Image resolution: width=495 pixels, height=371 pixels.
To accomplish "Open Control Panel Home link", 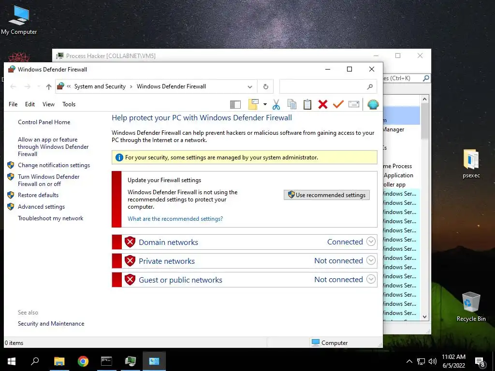I will point(44,122).
